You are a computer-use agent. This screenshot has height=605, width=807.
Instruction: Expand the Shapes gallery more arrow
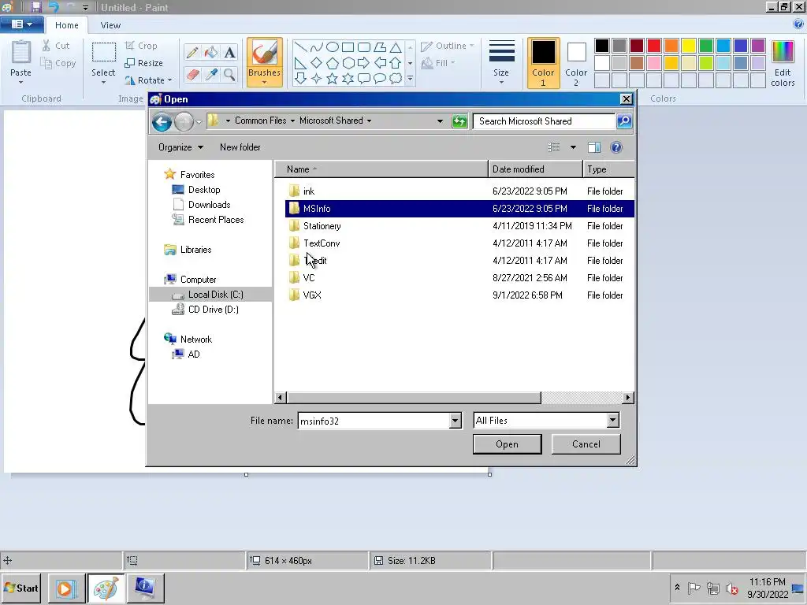[410, 79]
